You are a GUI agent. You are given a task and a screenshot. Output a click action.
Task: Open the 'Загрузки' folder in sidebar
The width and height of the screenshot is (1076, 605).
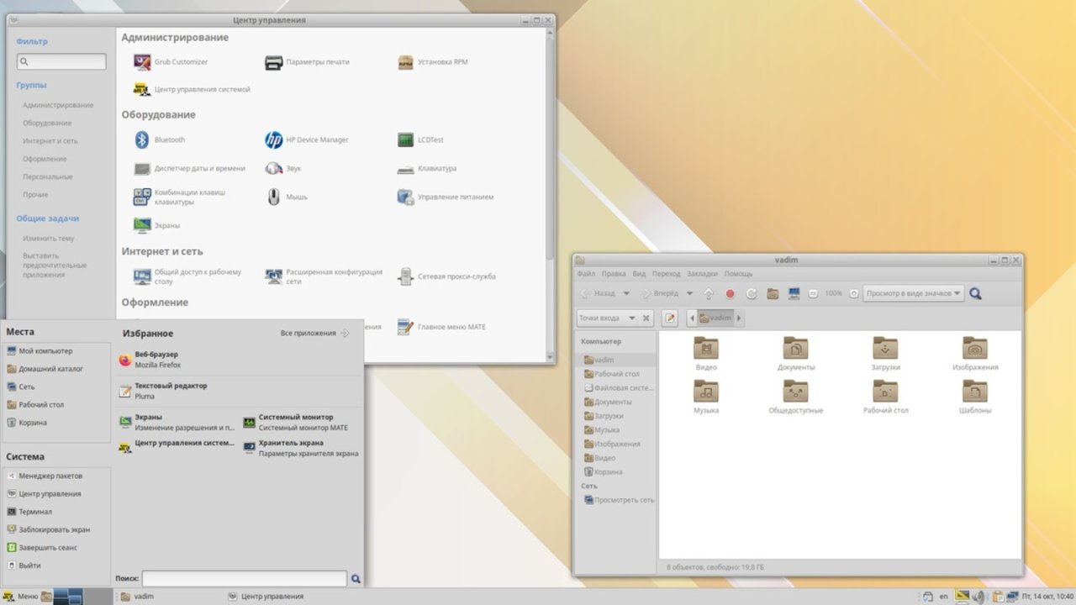[609, 416]
